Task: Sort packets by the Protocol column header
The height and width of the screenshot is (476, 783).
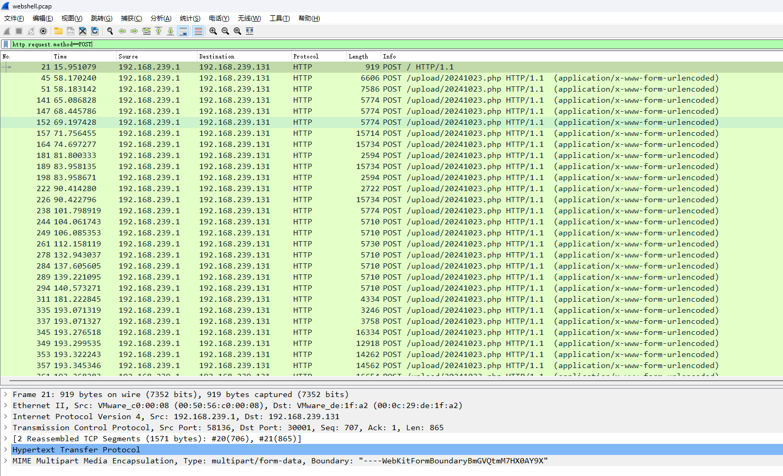Action: pos(318,56)
